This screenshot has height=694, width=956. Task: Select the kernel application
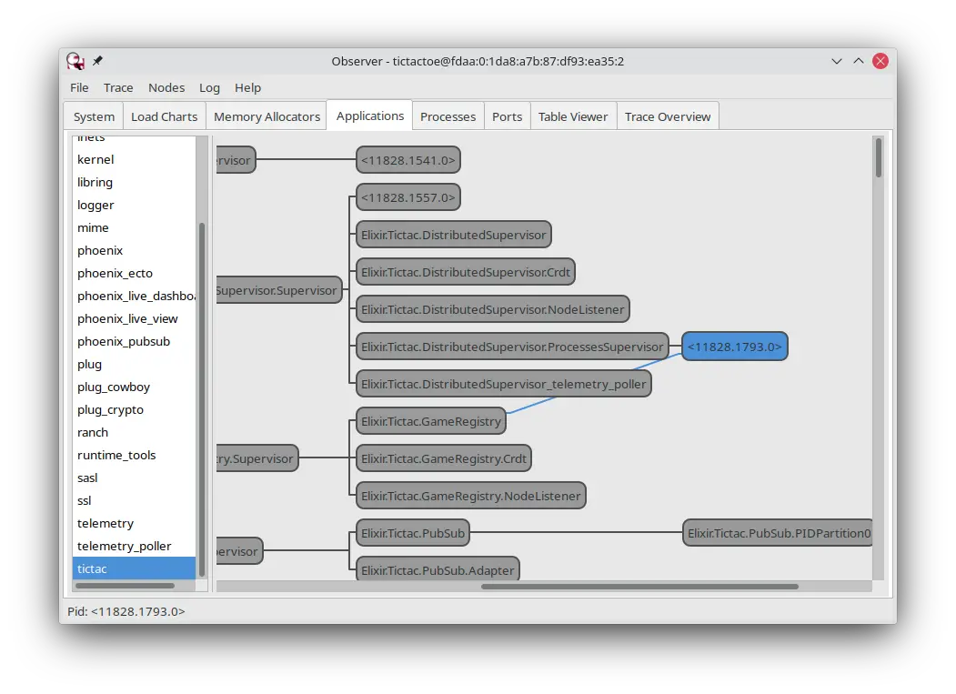point(96,160)
